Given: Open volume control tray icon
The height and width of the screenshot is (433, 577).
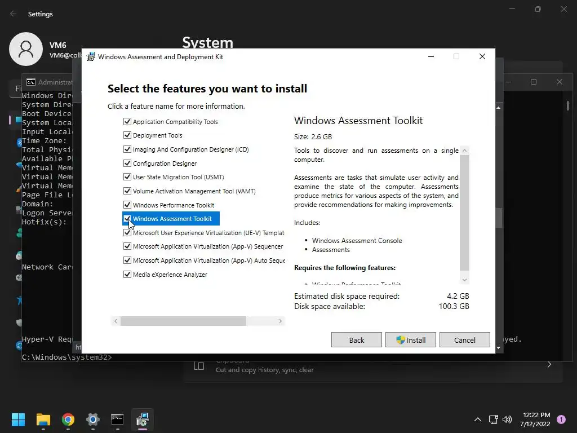Looking at the screenshot, I should pos(507,419).
